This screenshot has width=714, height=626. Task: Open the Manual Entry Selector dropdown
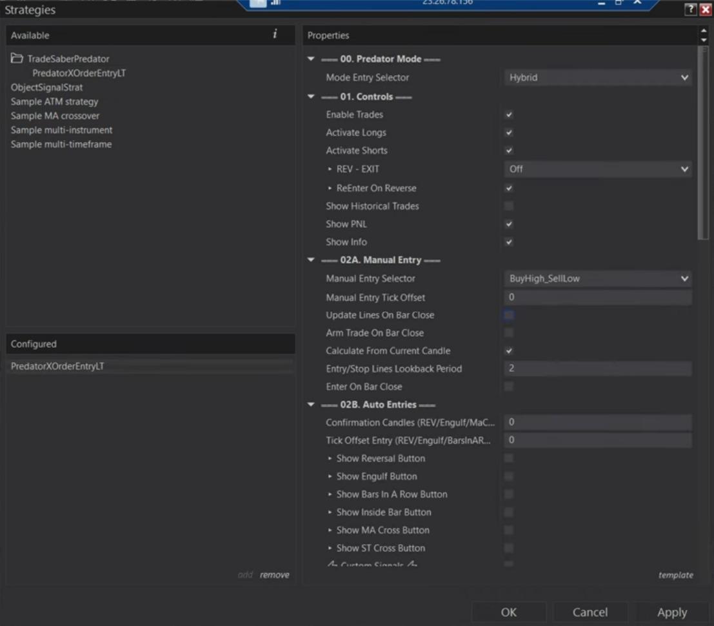(597, 279)
